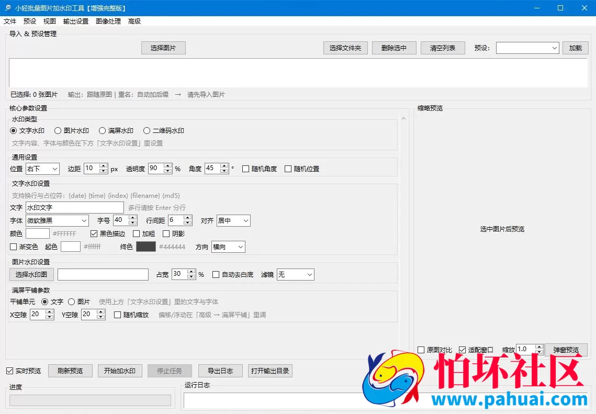Increase the 角度 value with up arrow
596x414 pixels.
(x=224, y=166)
